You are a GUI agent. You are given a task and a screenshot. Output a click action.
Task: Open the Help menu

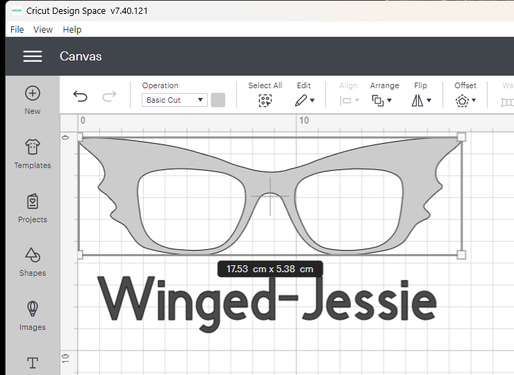[72, 29]
